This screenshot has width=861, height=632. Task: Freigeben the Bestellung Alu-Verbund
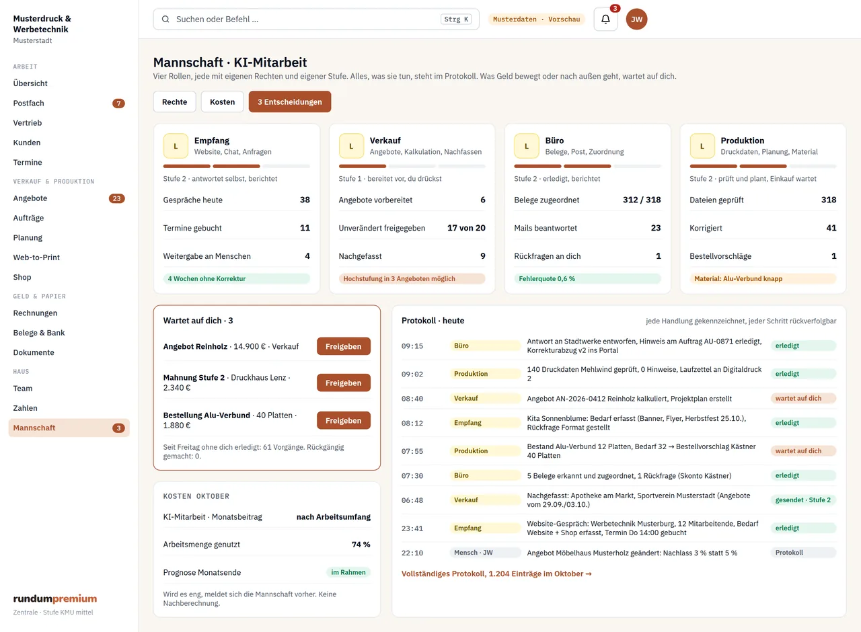click(344, 420)
